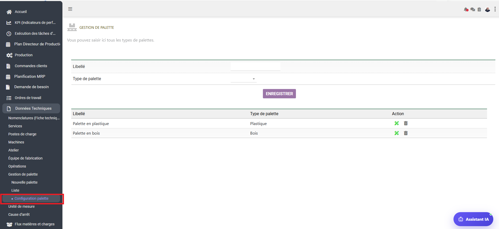Open Nomenclatures (Fiche technique) entry
Viewport: 499px width, 229px height.
[x=34, y=118]
